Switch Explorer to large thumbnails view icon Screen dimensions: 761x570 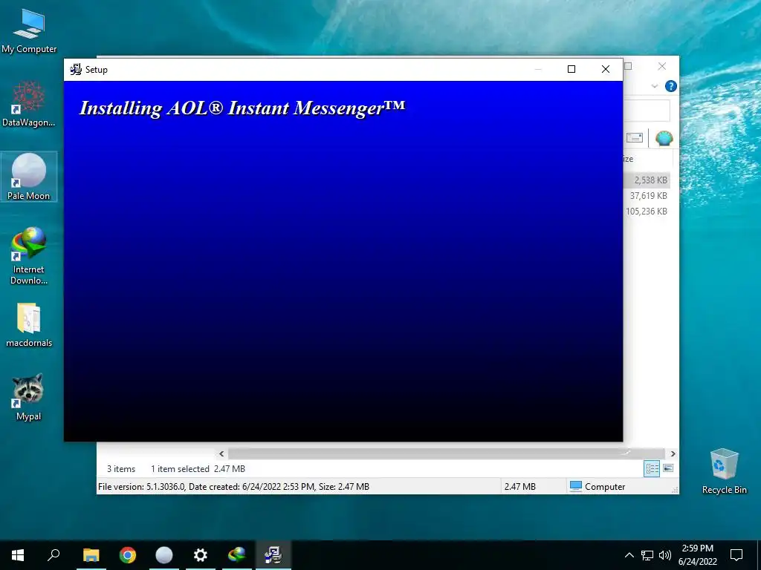click(668, 468)
